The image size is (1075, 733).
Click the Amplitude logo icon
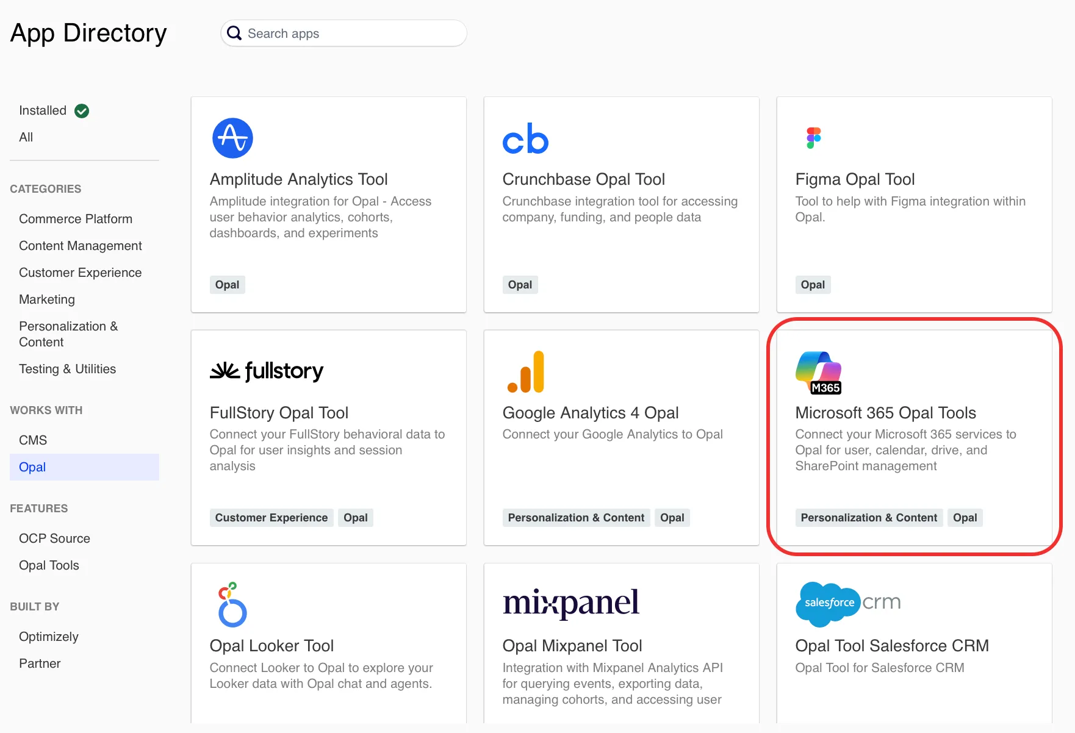[232, 138]
